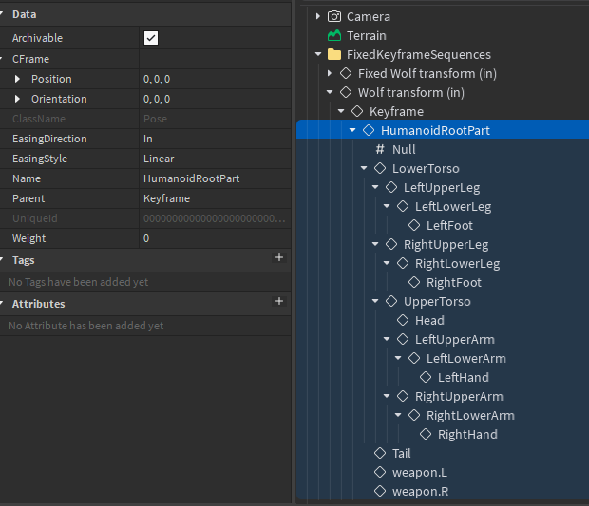Click the LeftFoot pose diamond icon
Viewport: 589px width, 506px height.
click(414, 225)
